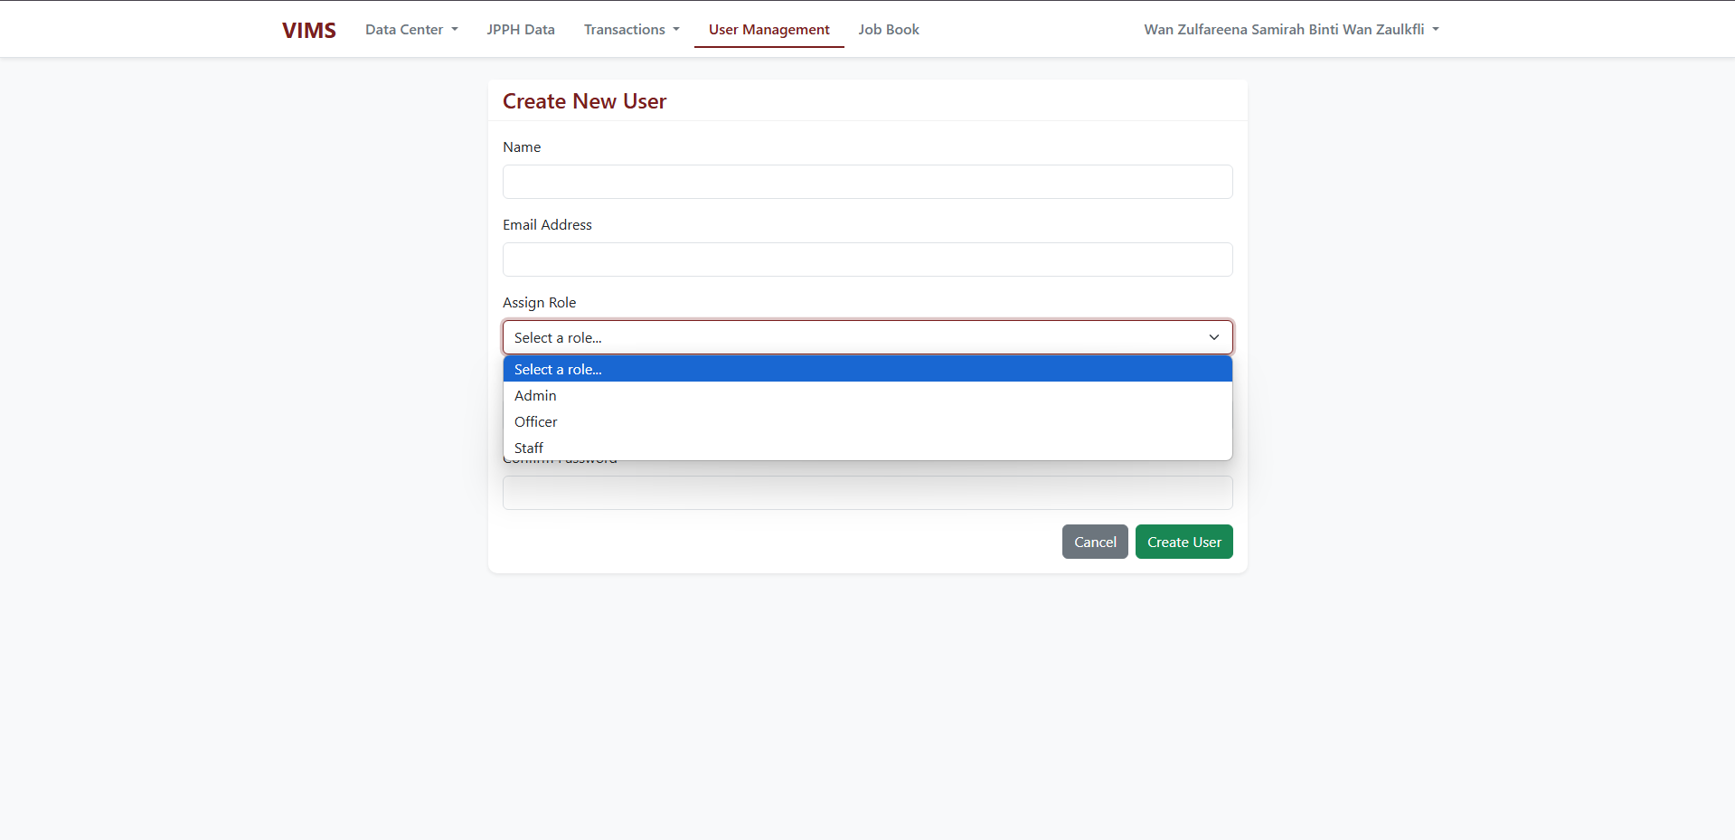Click the VIMS logo
Screen dimensions: 1735x840
[x=308, y=30]
